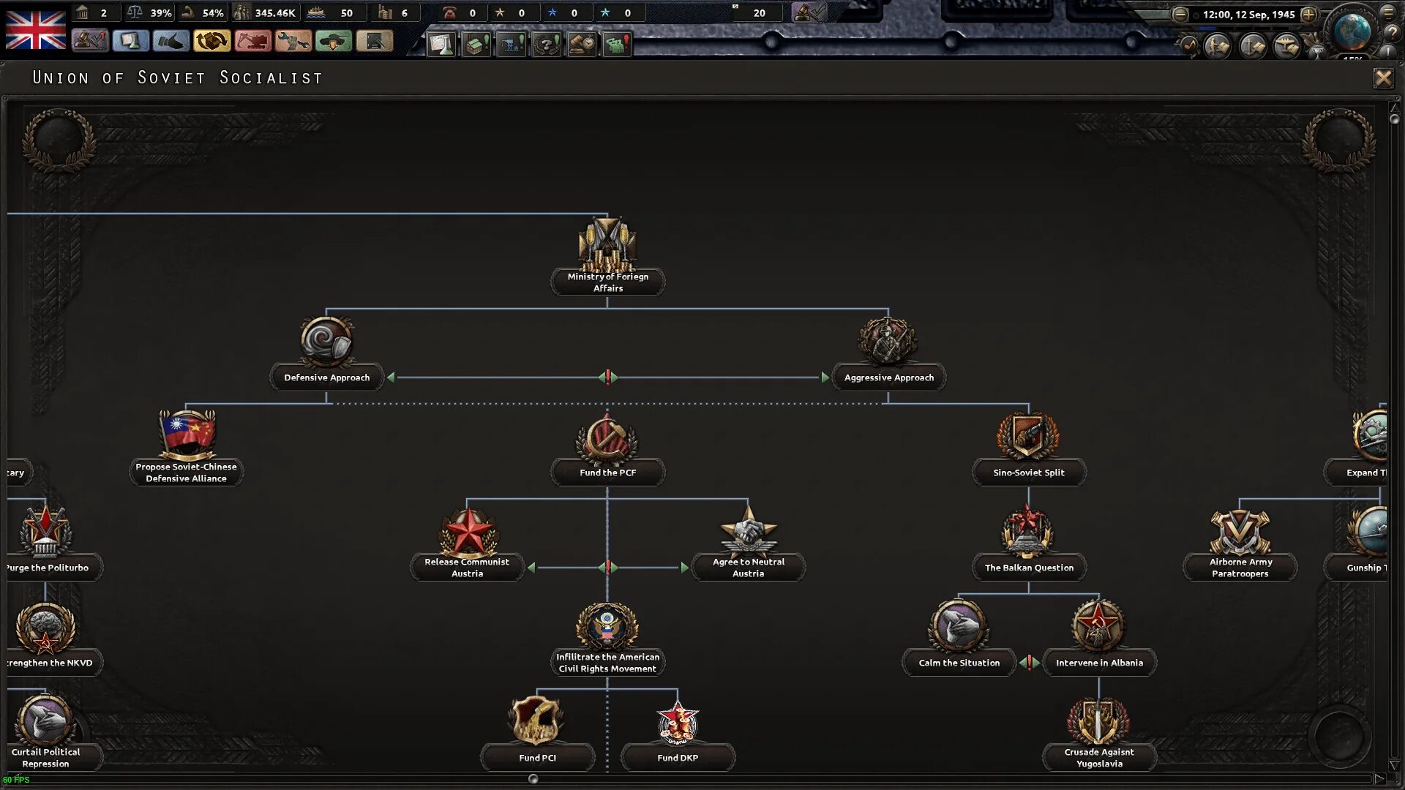Click the red telephone command power icon

click(x=449, y=12)
